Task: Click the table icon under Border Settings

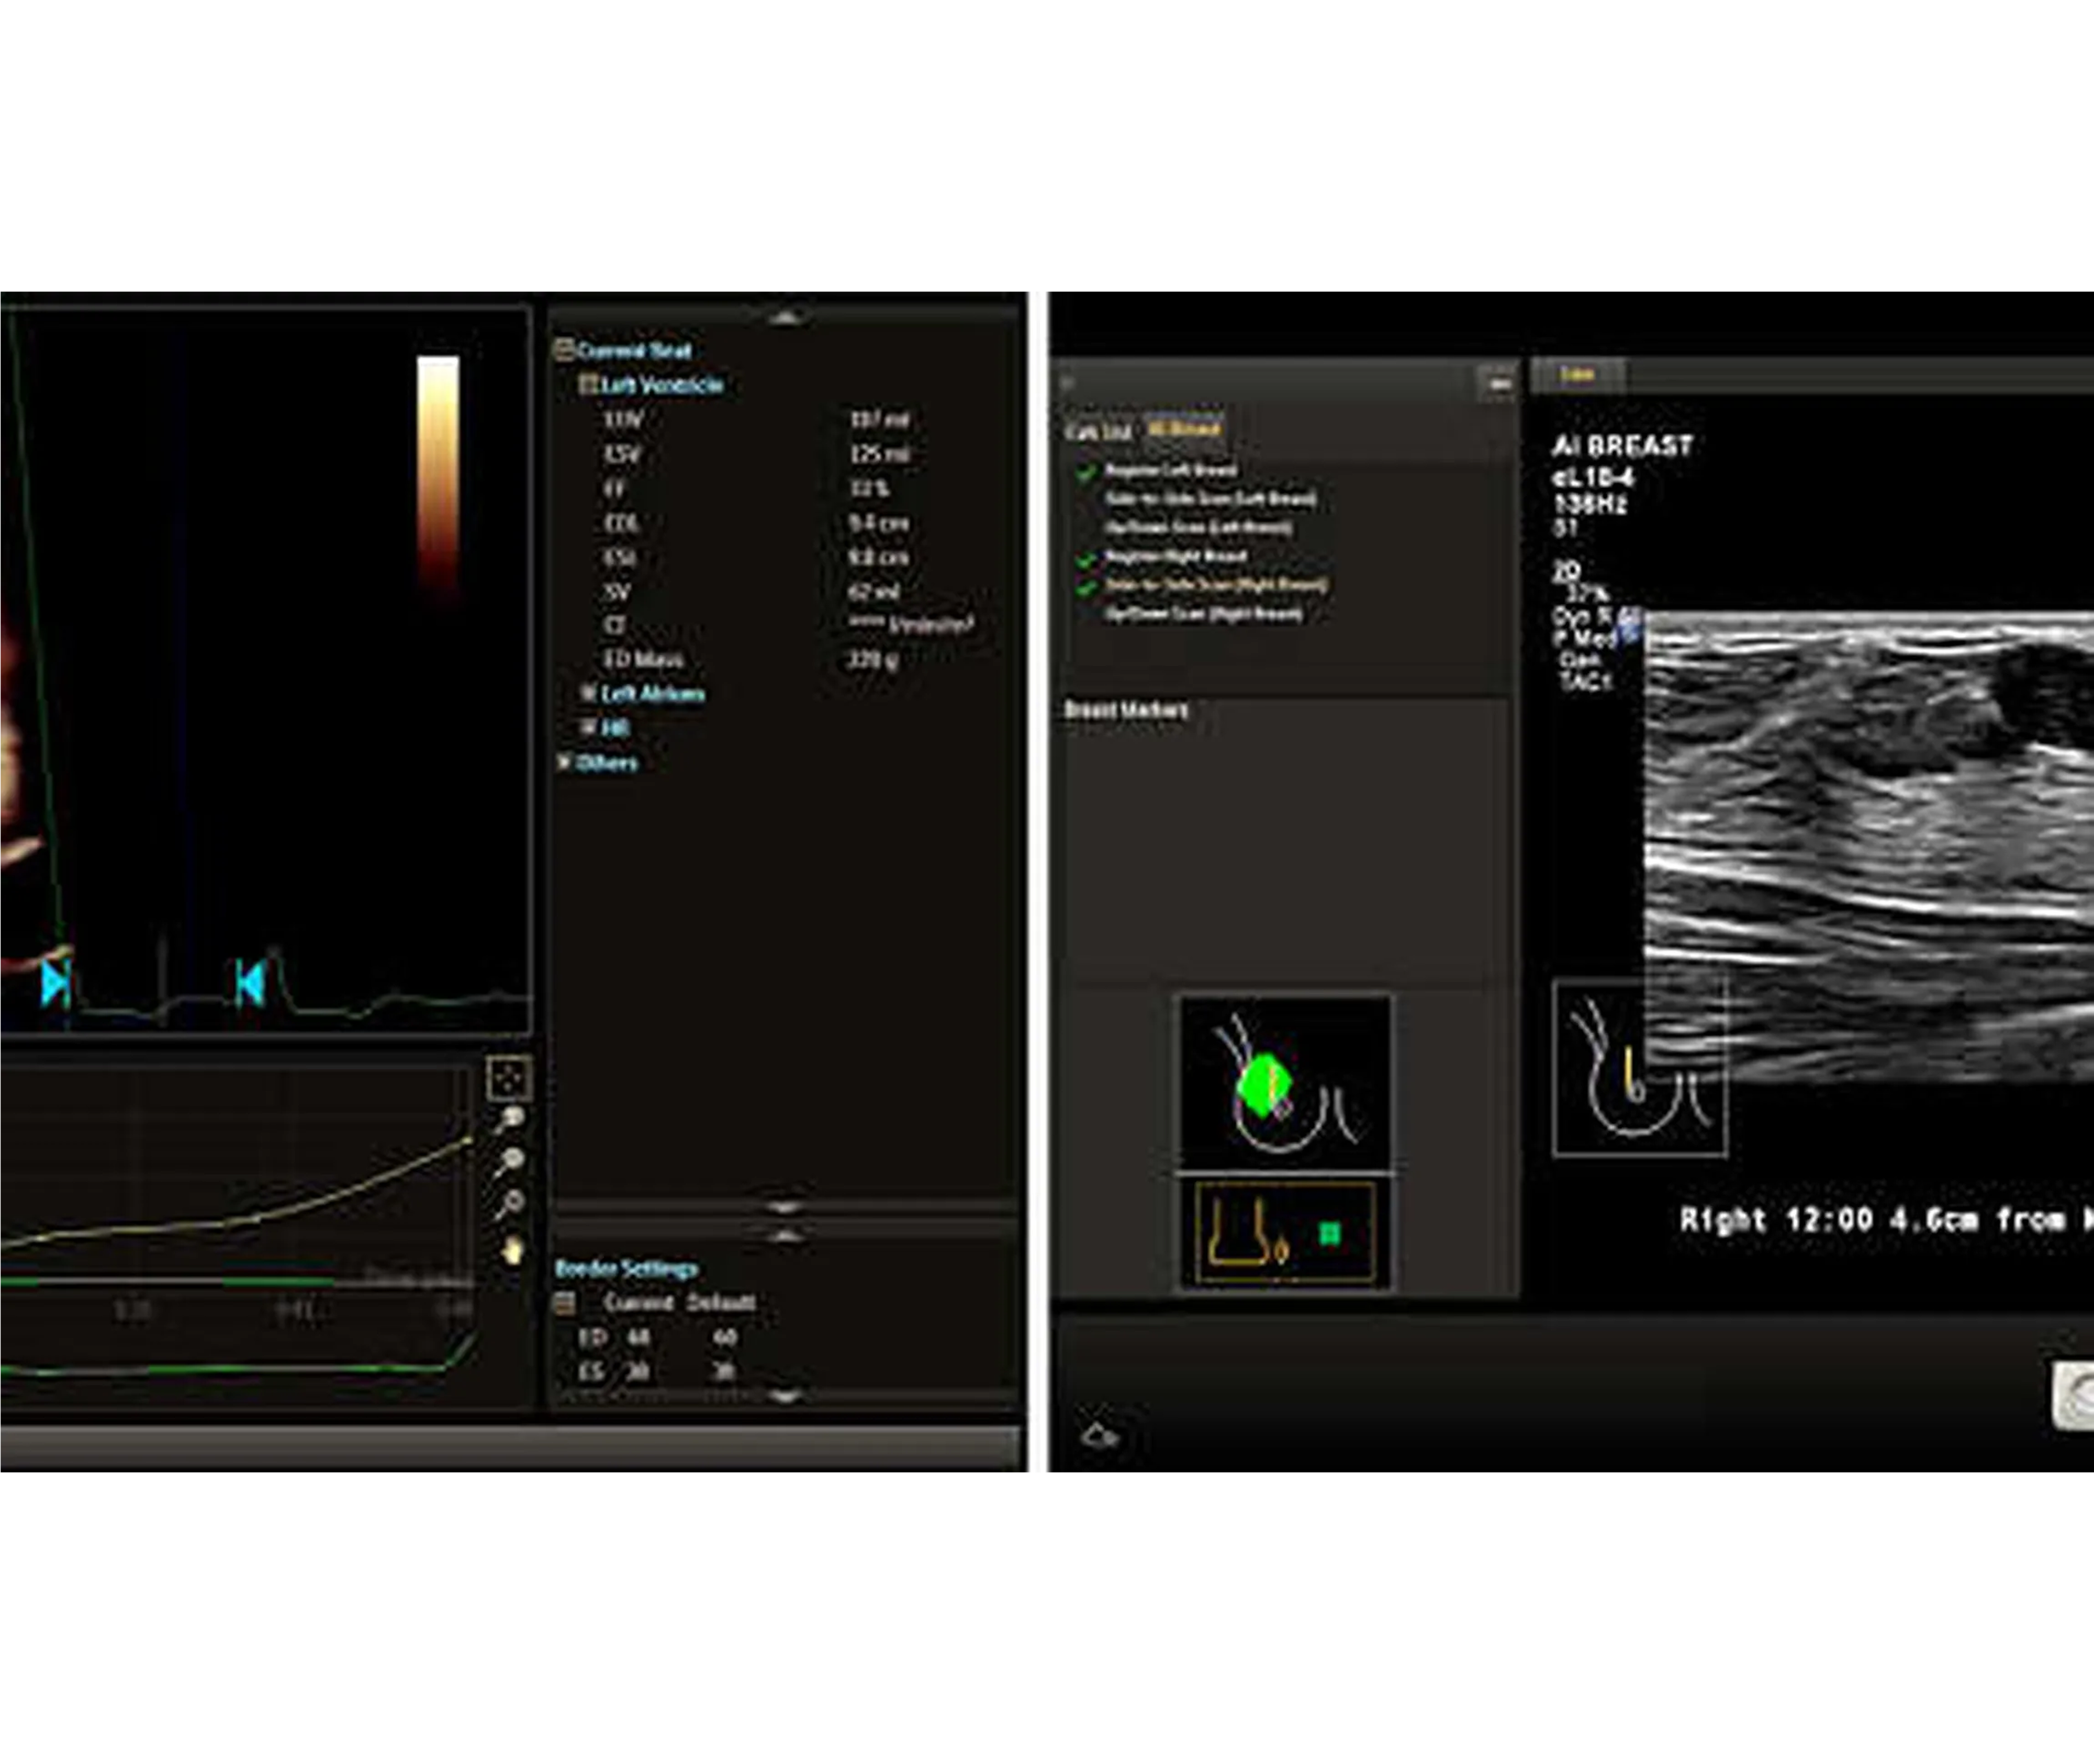Action: [x=564, y=1303]
